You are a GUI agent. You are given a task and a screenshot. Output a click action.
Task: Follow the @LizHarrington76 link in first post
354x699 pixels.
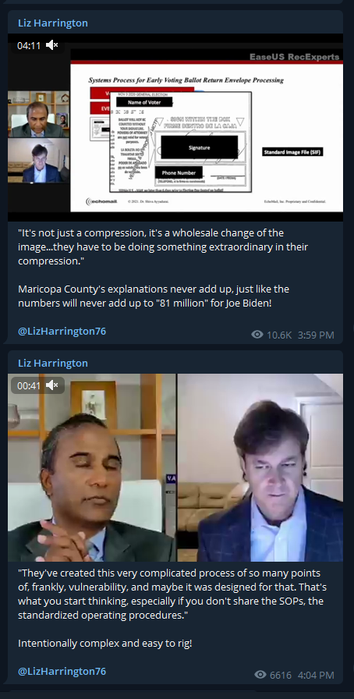pos(62,332)
